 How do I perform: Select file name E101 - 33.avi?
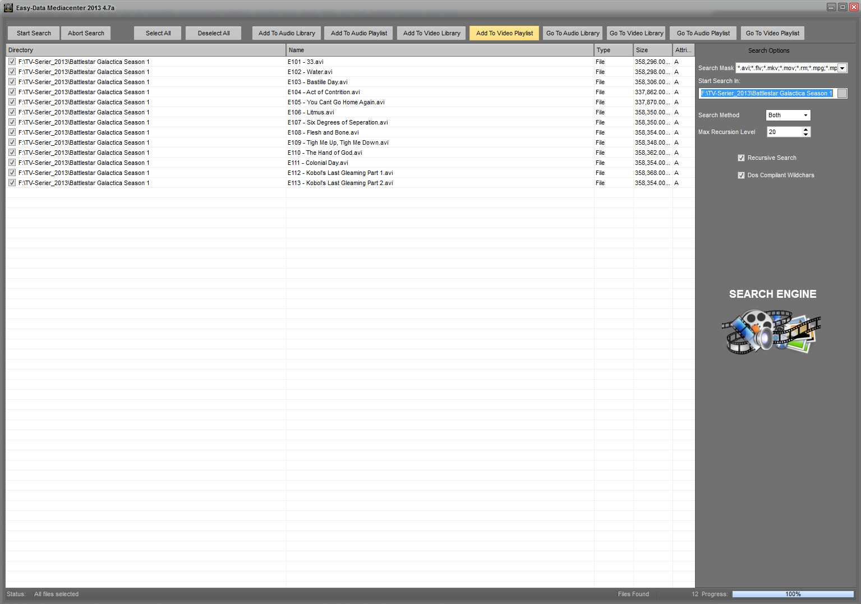[306, 62]
